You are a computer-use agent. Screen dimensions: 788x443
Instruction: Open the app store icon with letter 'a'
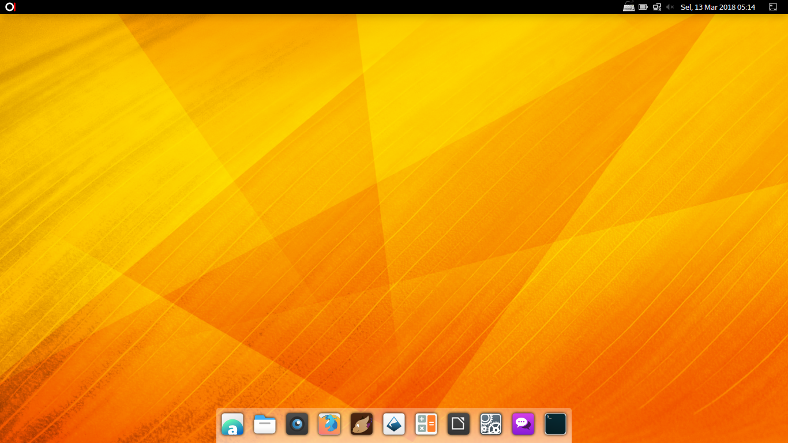(232, 425)
